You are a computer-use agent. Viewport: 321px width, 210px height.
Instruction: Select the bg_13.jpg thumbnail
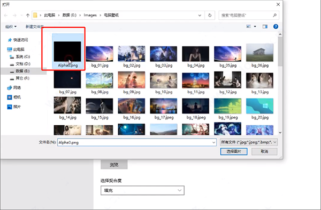259,80
